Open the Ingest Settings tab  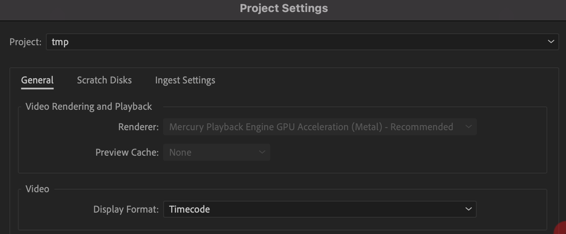click(x=185, y=80)
